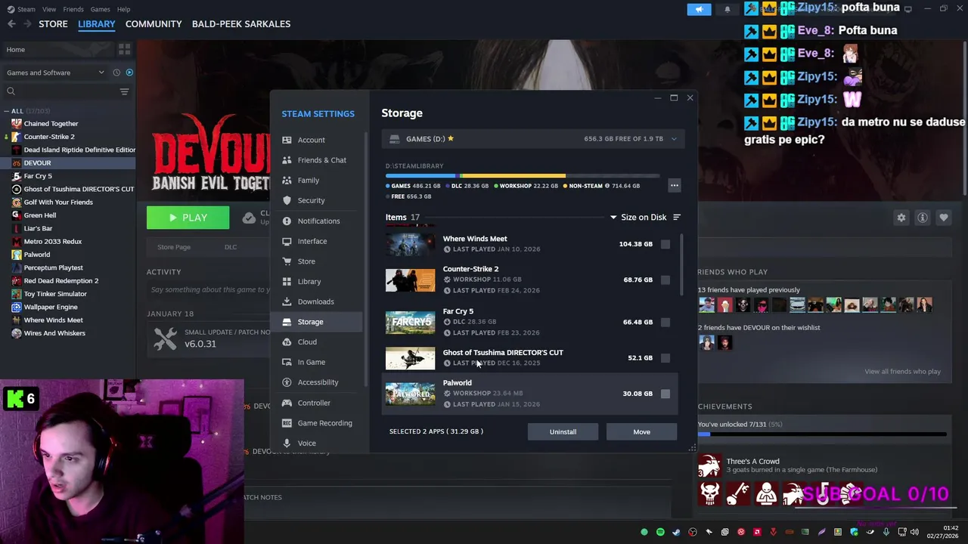
Task: Open advanced library filter options icon
Action: tap(124, 91)
